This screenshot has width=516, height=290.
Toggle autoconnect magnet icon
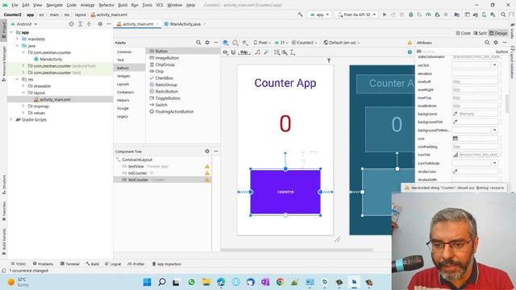tap(233, 52)
